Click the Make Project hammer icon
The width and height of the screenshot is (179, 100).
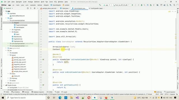[100, 5]
